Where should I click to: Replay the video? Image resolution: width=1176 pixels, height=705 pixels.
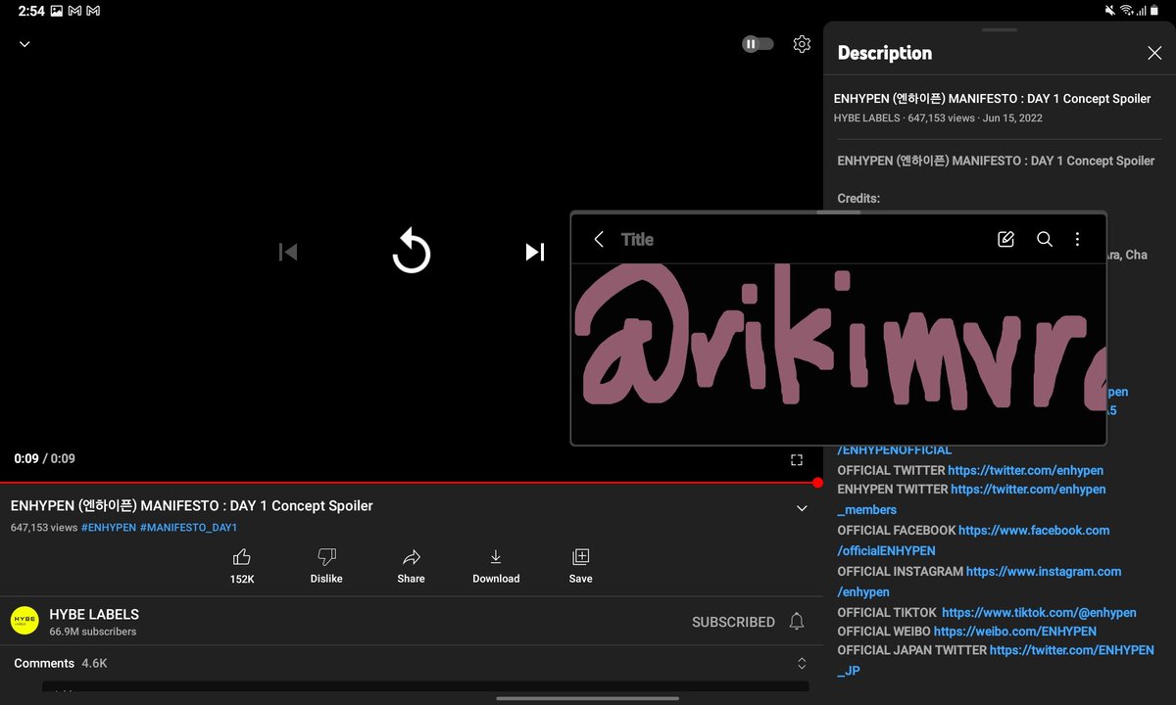point(411,252)
